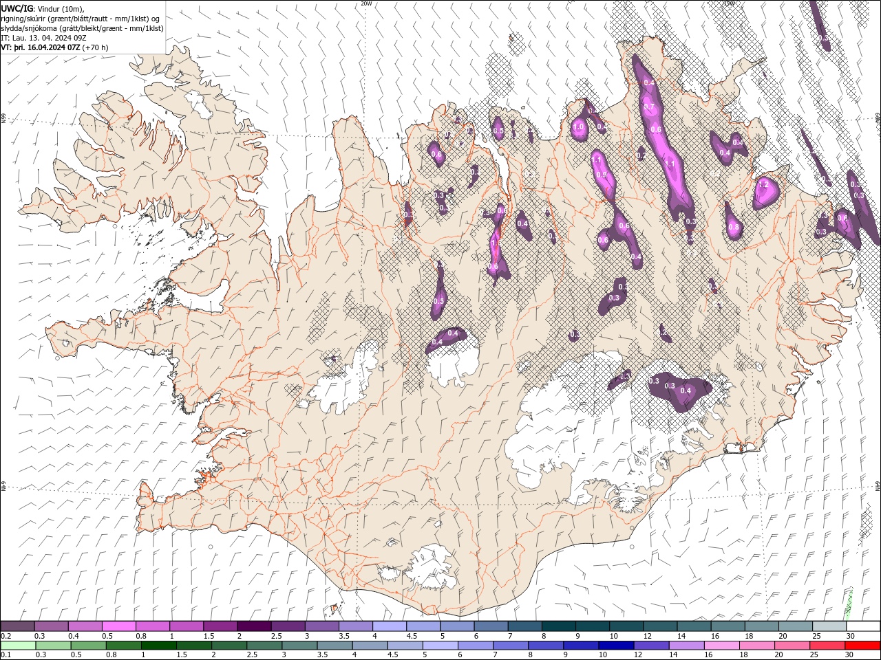This screenshot has height=660, width=881.
Task: Click the "VT: þri. 16.04.2024 07Z (+70 h)" line
Action: tap(54, 47)
